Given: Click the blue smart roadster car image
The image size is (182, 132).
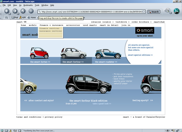Looking at the screenshot, I should (108, 54).
